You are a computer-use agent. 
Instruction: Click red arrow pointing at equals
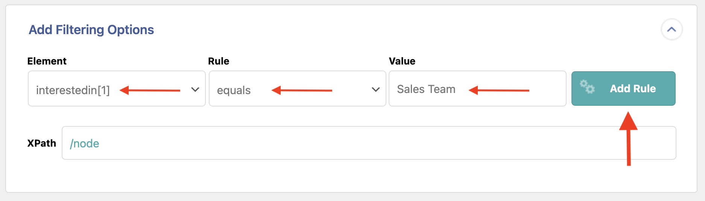[x=302, y=90]
